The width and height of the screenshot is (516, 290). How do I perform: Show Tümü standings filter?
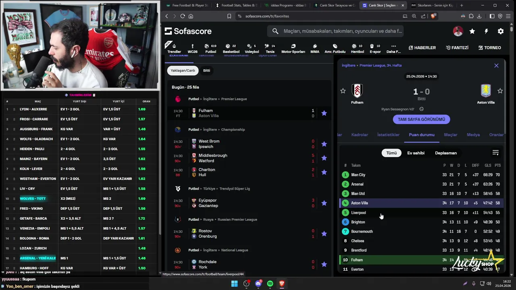(391, 153)
